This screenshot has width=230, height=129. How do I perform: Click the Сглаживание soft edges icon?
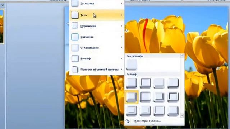point(75,48)
